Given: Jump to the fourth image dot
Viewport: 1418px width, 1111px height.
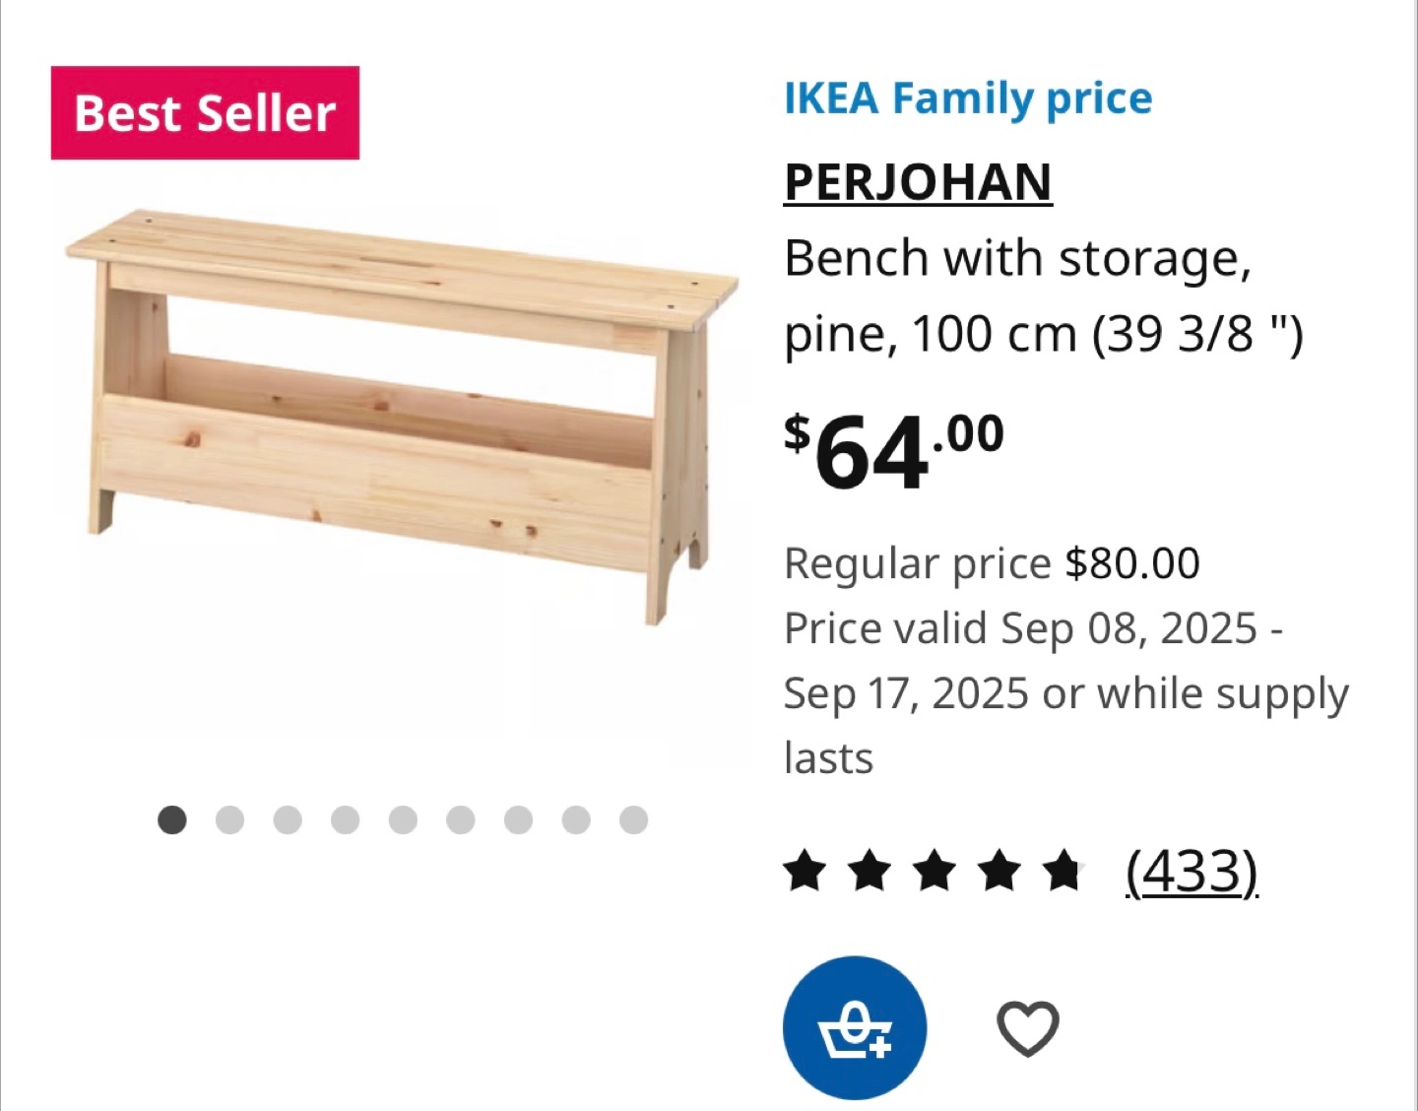Looking at the screenshot, I should coord(345,819).
